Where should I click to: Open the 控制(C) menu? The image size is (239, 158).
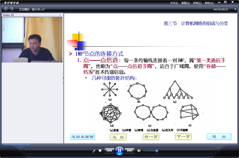pos(197,3)
